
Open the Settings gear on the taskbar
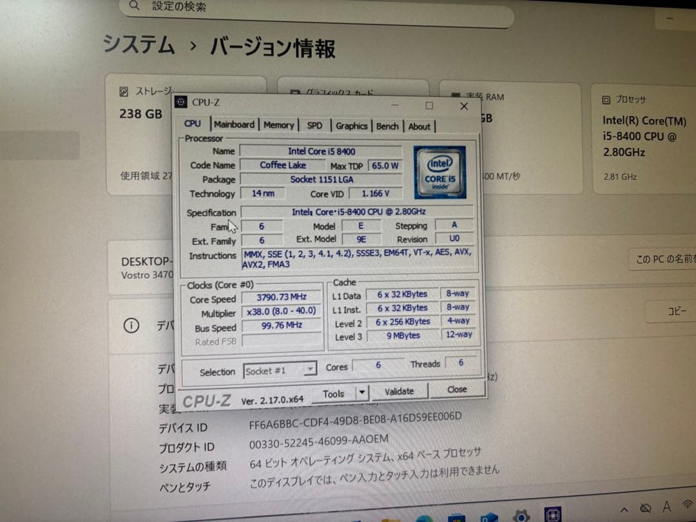pos(521,516)
